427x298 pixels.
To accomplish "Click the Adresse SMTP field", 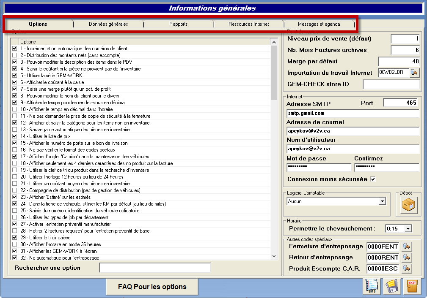I will pyautogui.click(x=353, y=113).
